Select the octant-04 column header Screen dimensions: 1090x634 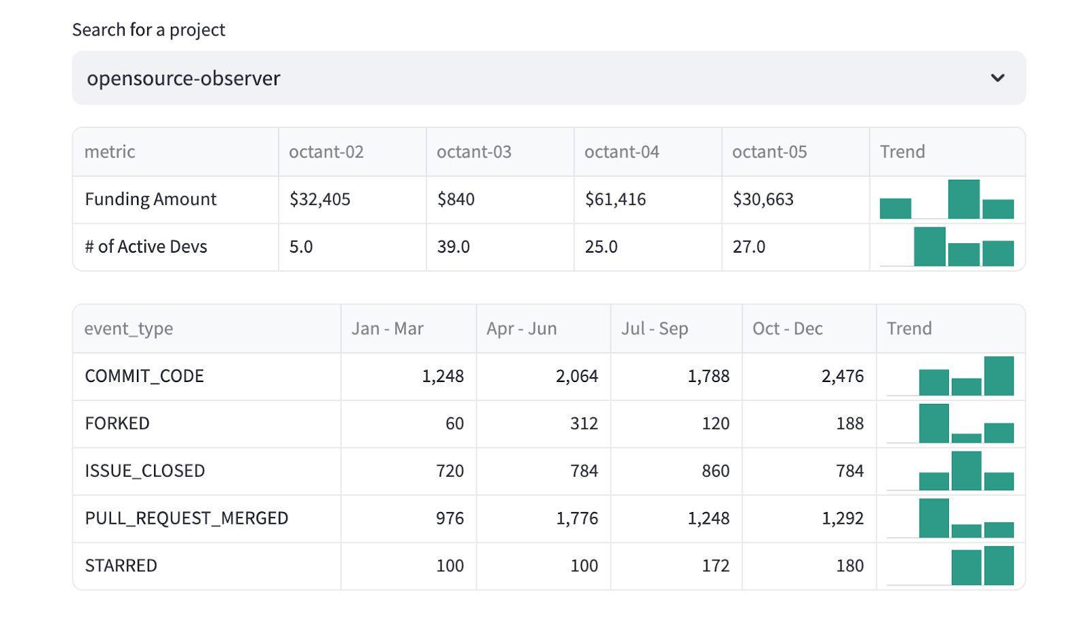point(621,152)
